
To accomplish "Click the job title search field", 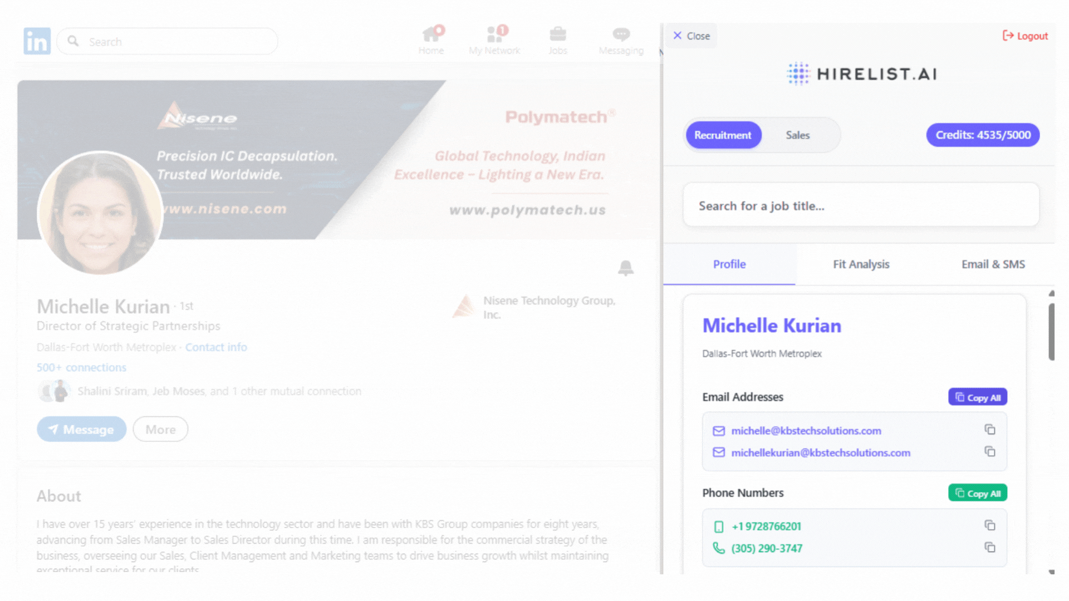I will 861,206.
